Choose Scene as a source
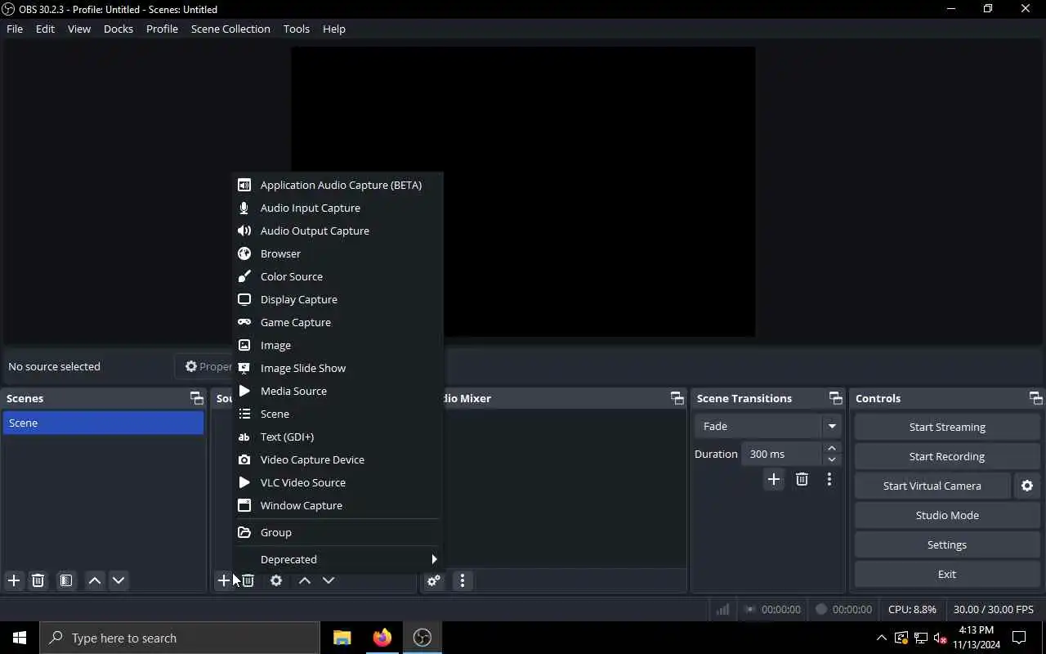 point(337,414)
